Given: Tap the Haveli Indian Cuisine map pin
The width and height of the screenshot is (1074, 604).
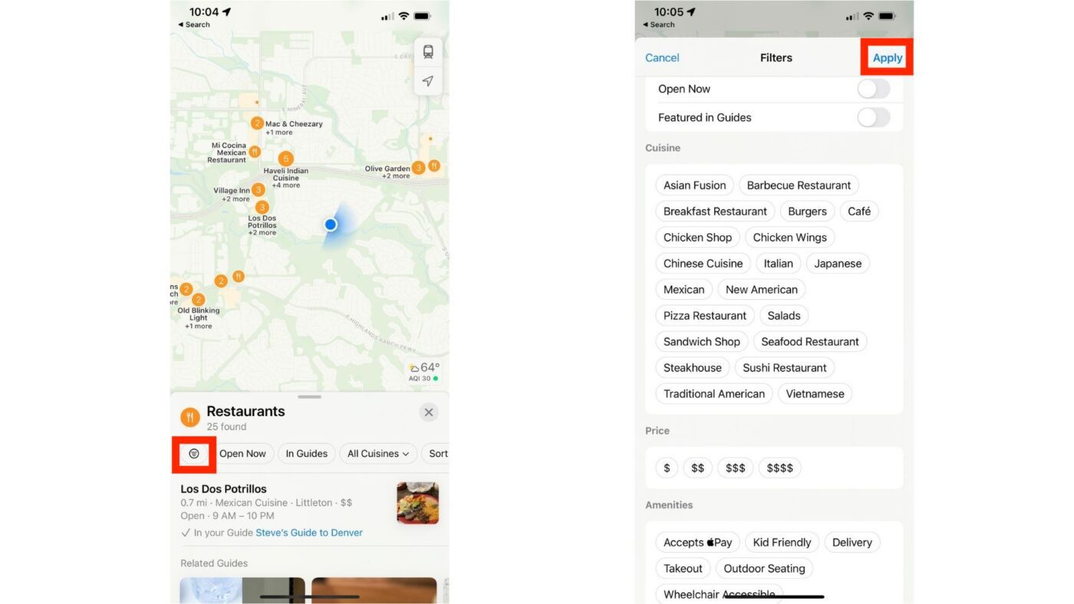Looking at the screenshot, I should point(285,159).
